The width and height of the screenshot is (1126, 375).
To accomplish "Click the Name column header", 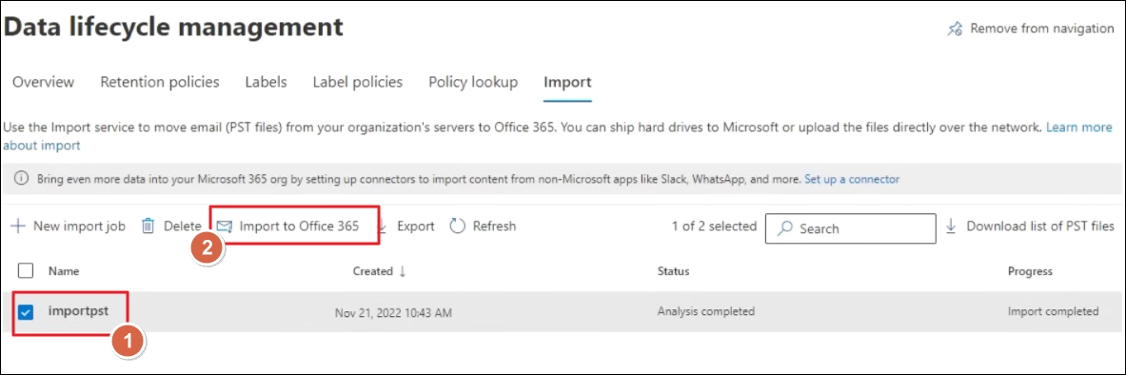I will pos(64,271).
